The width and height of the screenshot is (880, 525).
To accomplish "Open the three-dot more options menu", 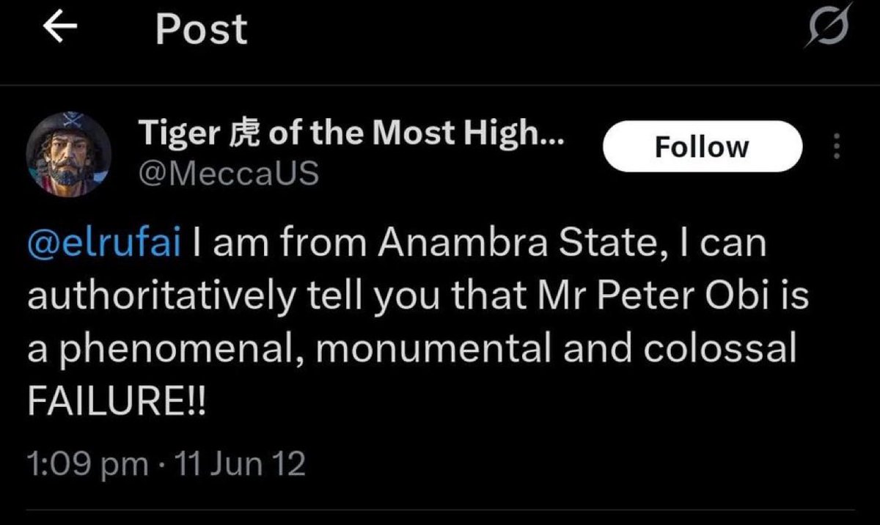I will (837, 147).
